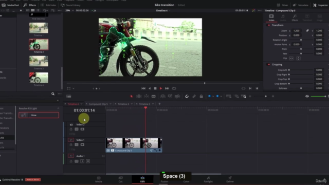Activate Dynamic Trim Mode tool
Image resolution: width=329 pixels, height=185 pixels.
146,96
